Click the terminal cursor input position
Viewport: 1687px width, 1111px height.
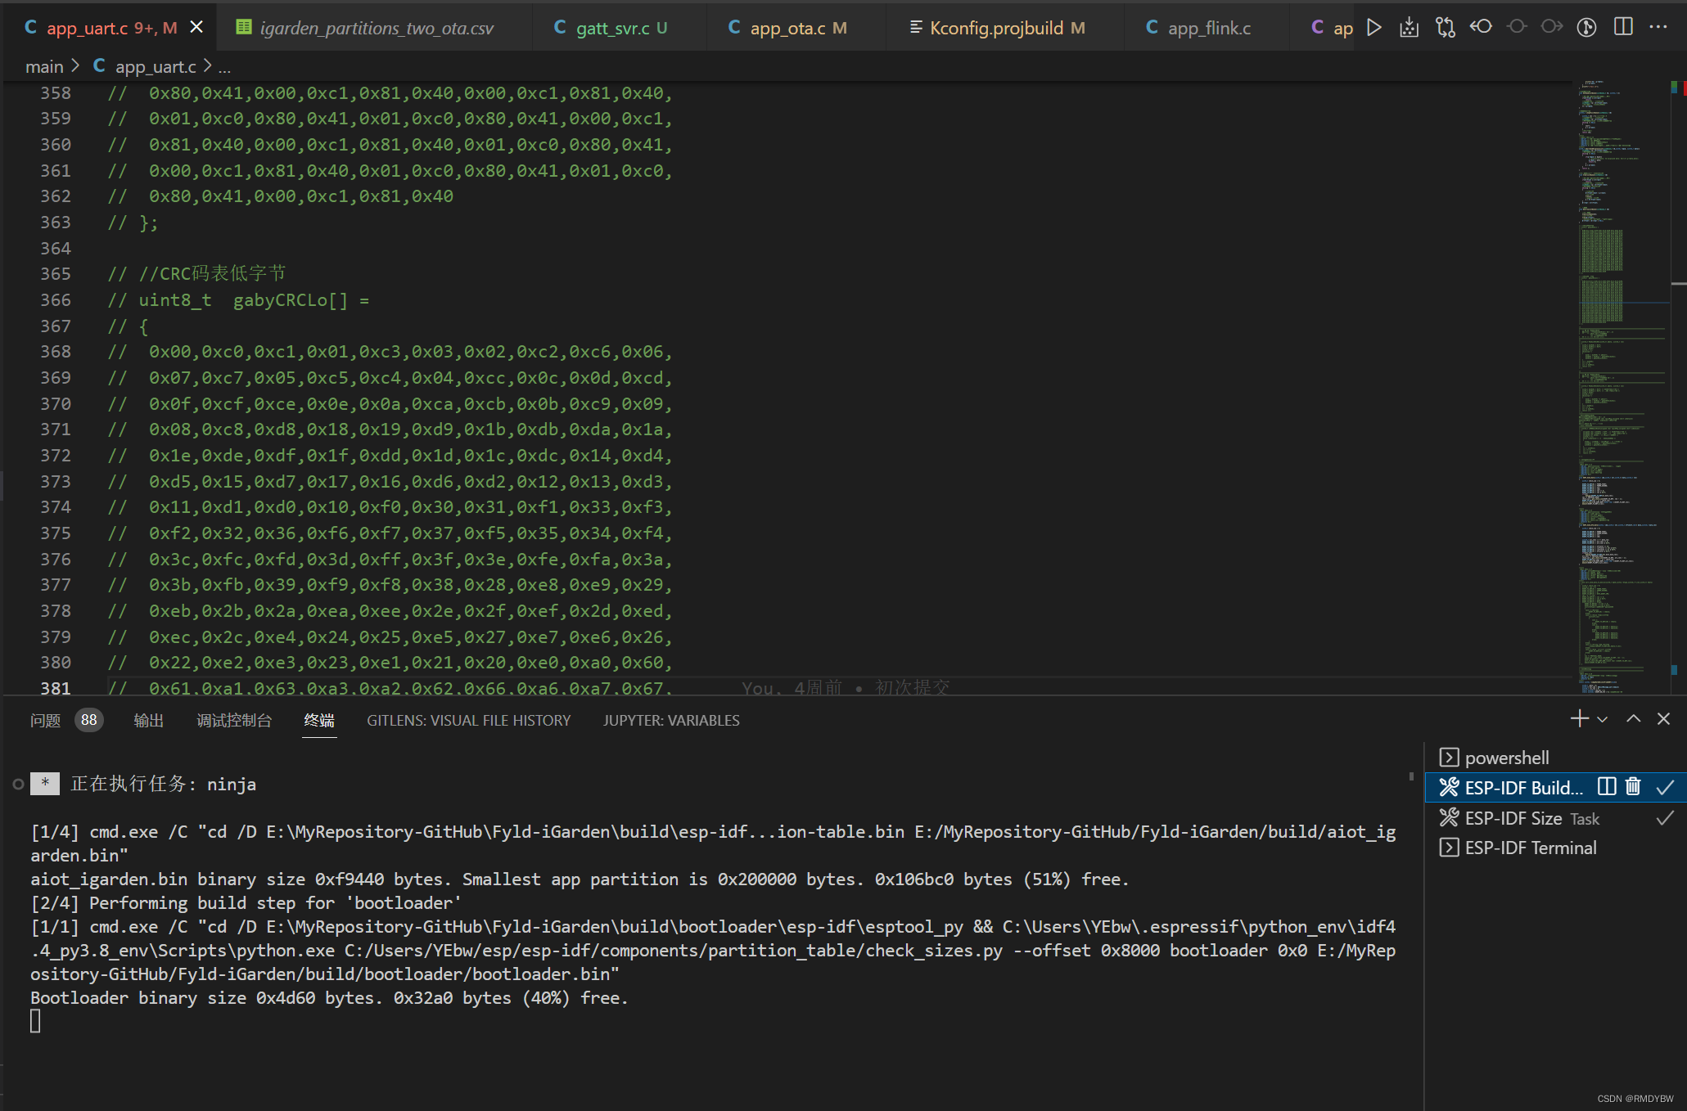(35, 1021)
